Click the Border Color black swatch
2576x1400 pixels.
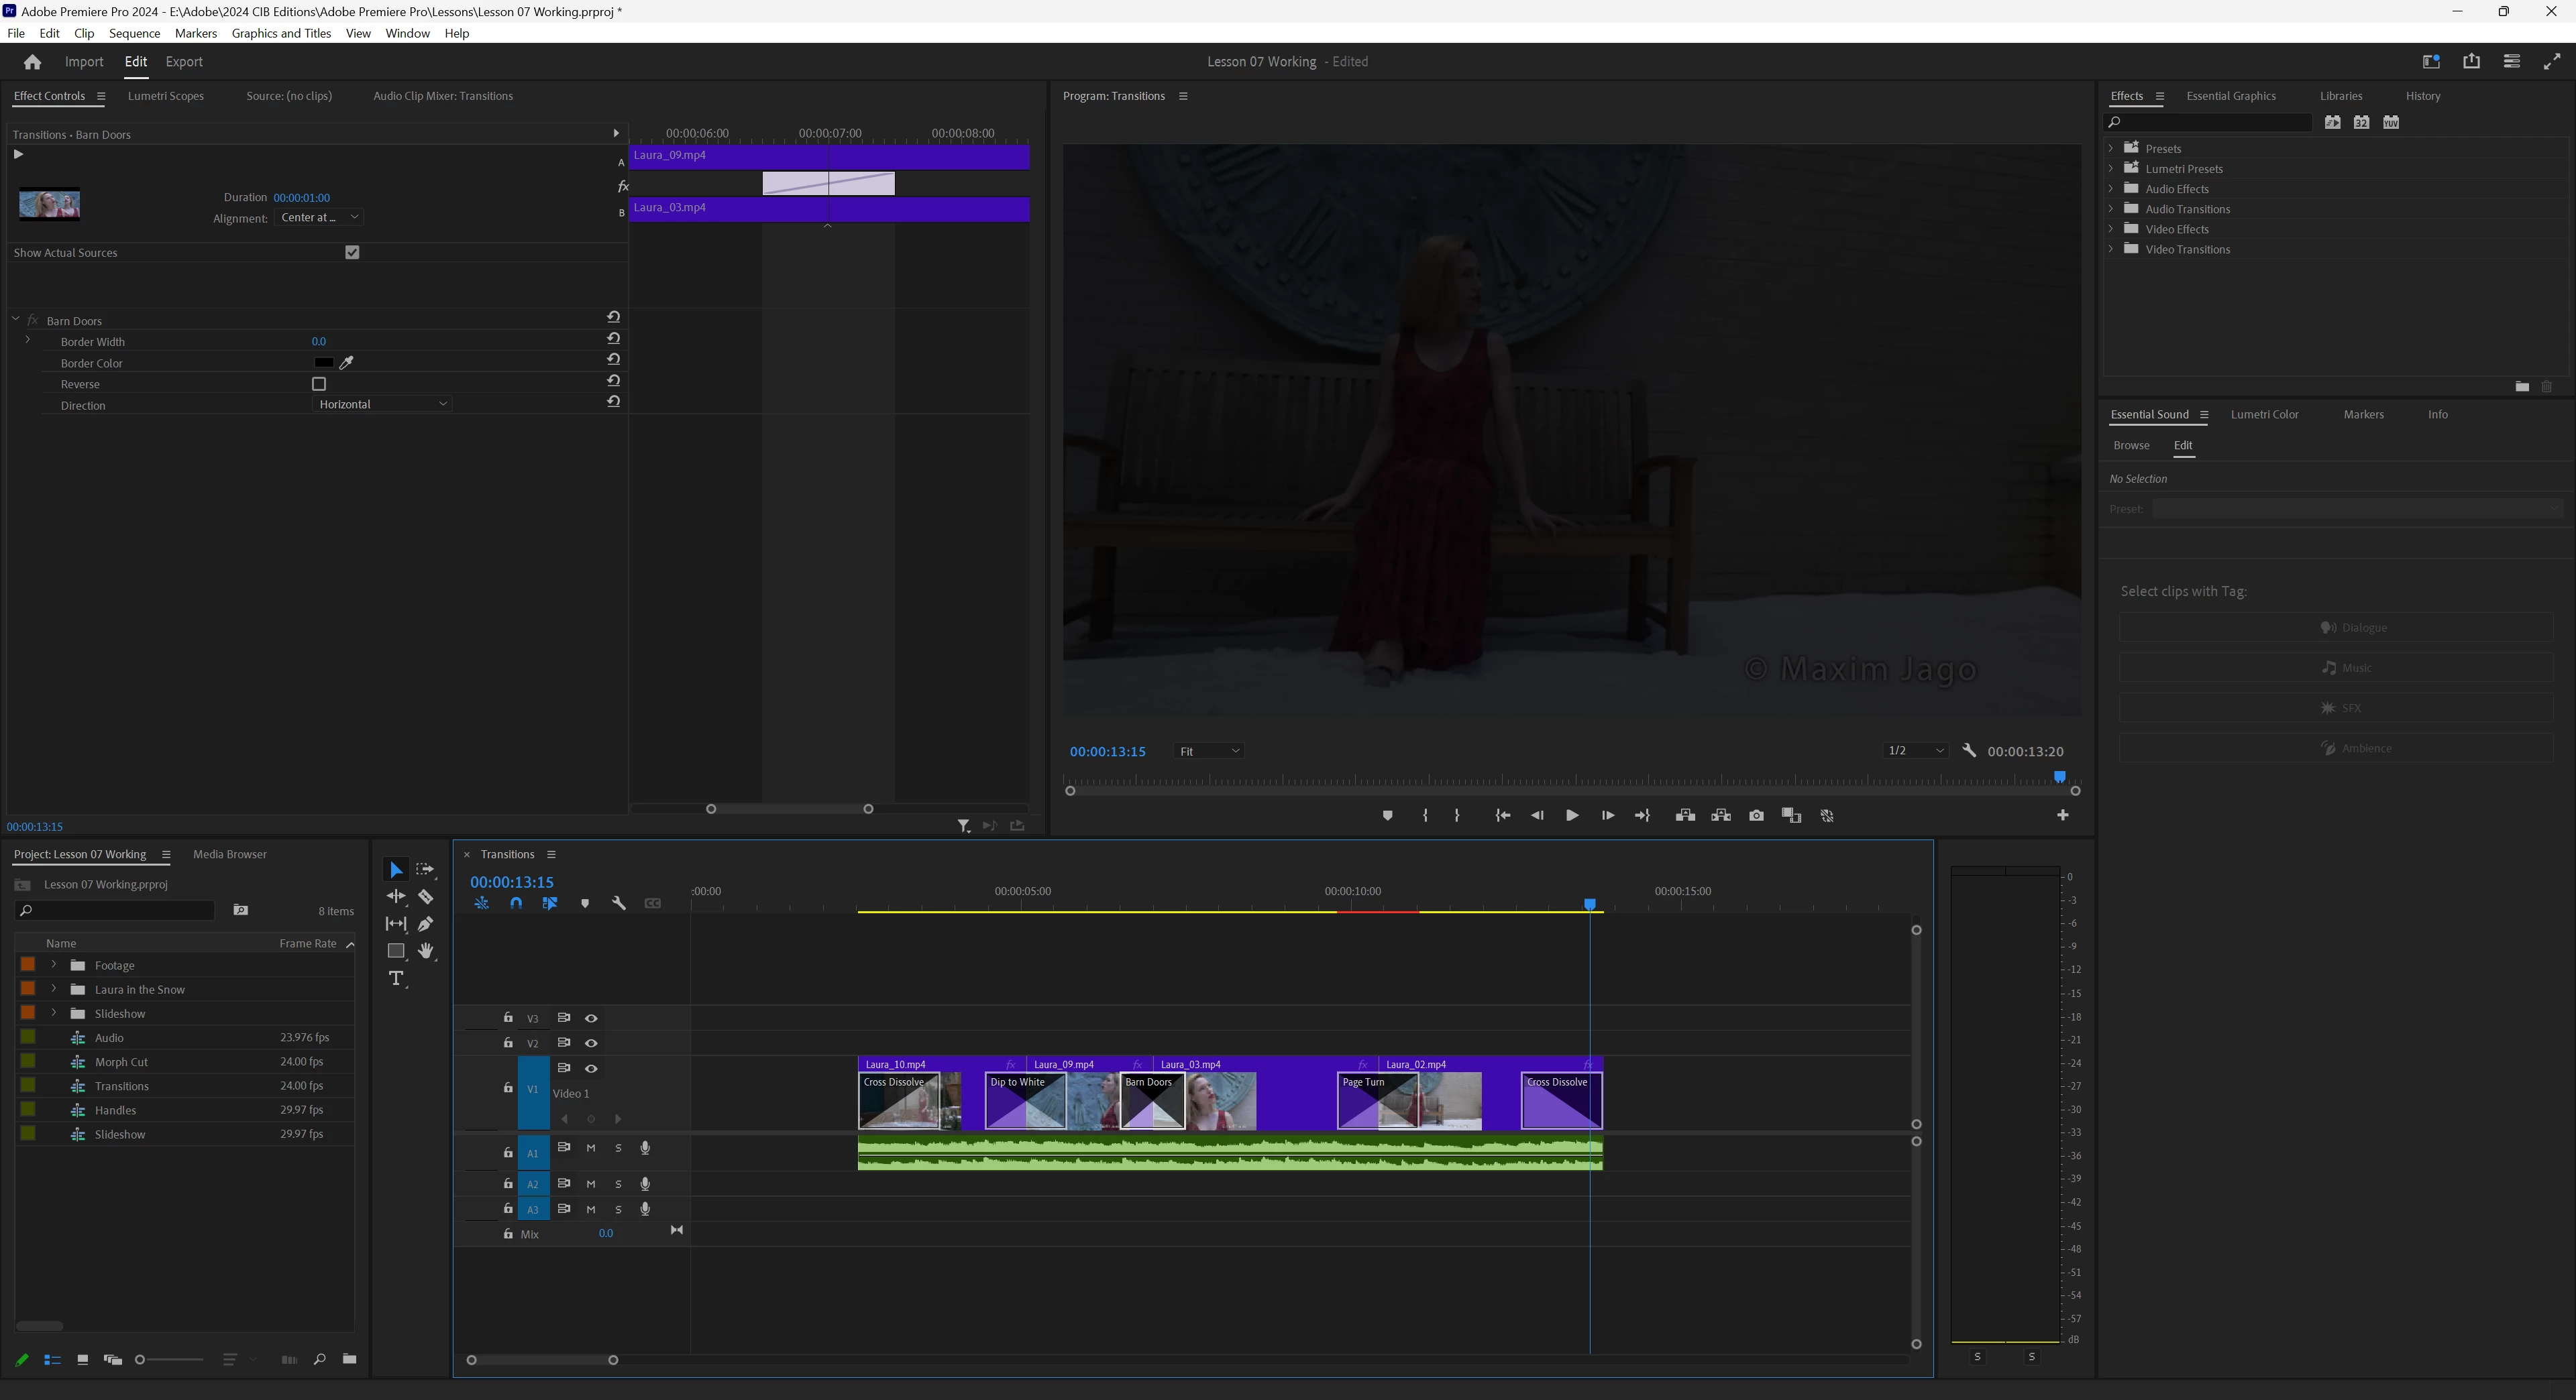(x=323, y=363)
